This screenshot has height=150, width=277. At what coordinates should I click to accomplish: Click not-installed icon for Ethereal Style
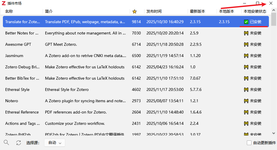[x=246, y=89]
